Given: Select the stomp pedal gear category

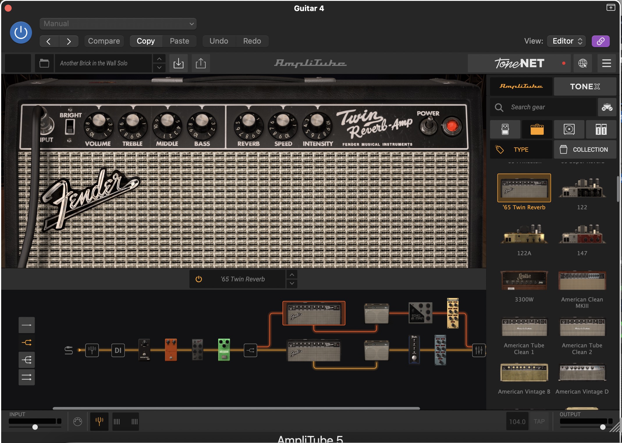Looking at the screenshot, I should click(x=505, y=129).
